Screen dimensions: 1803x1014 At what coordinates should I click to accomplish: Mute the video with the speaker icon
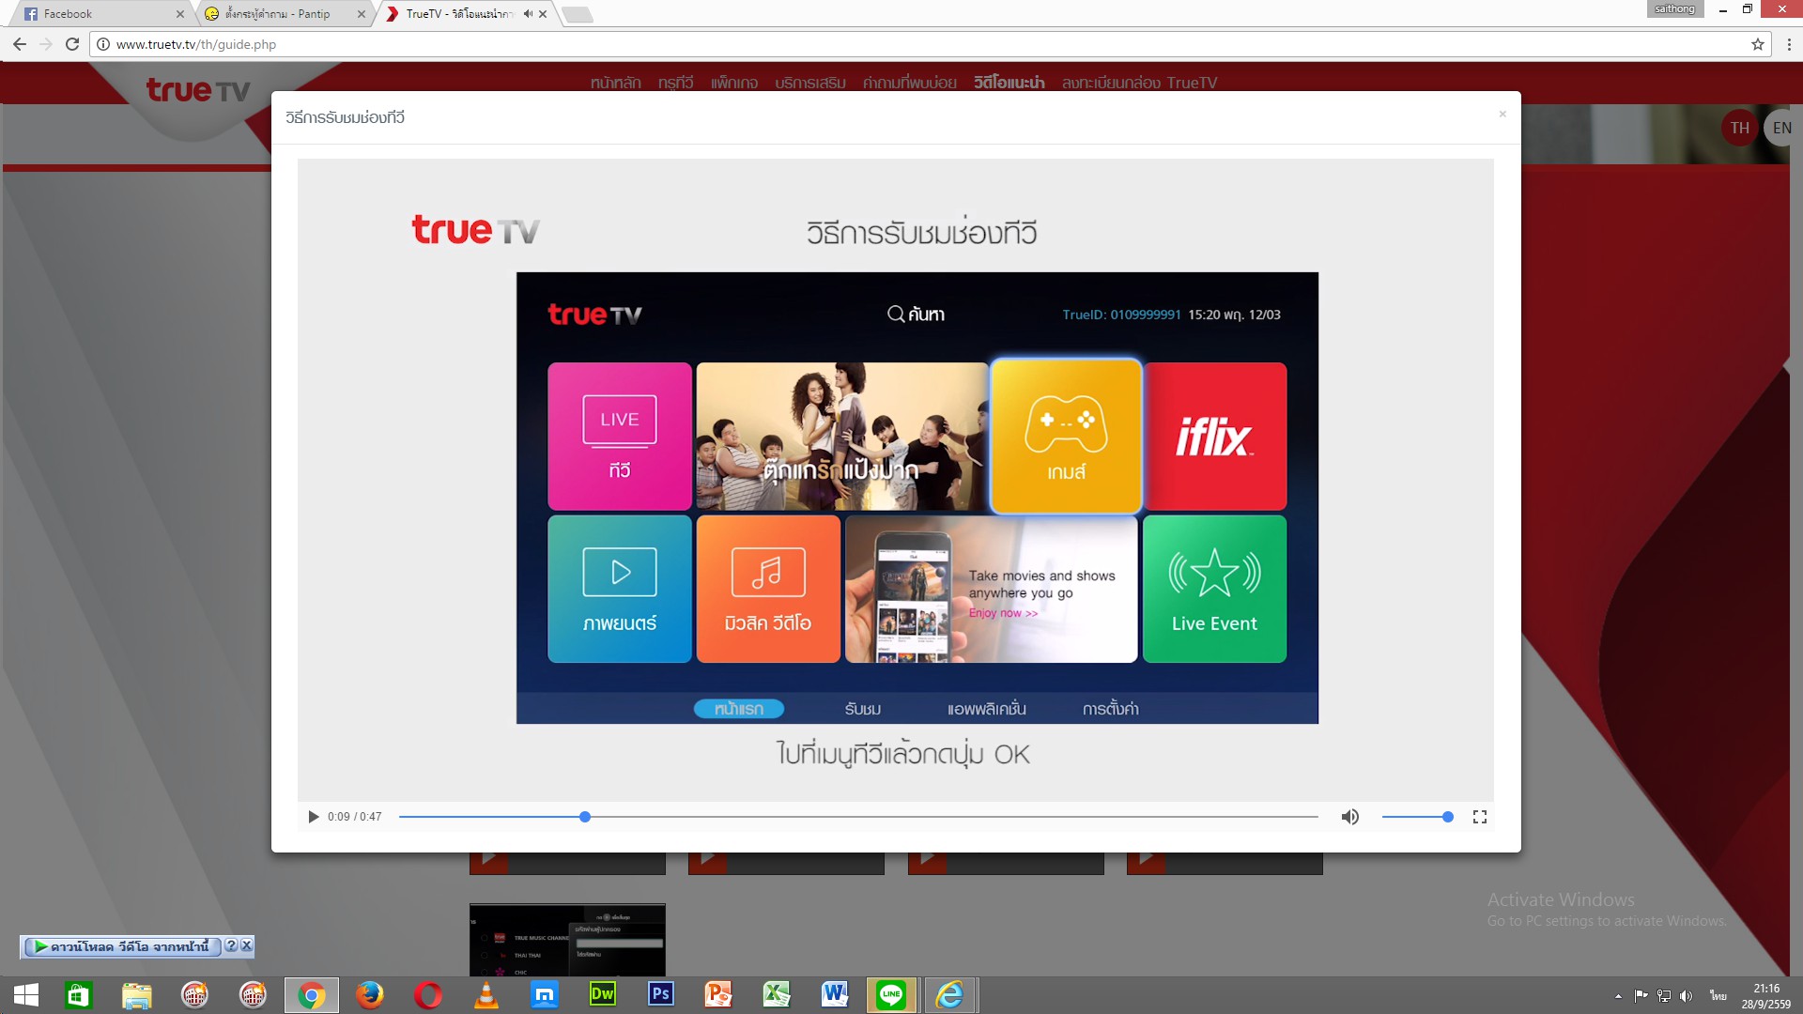(x=1350, y=817)
